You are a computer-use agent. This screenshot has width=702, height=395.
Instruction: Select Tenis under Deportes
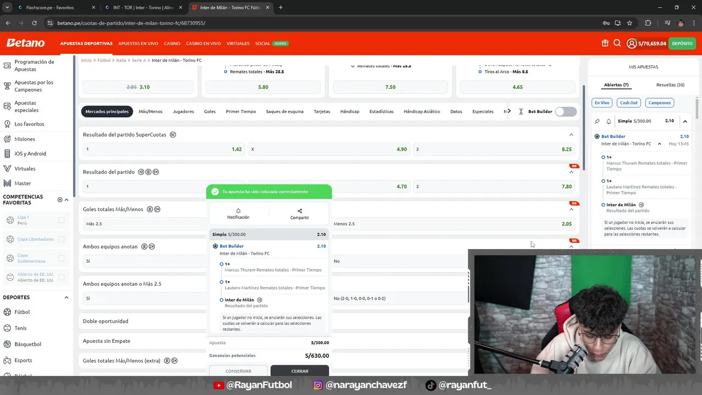point(20,328)
